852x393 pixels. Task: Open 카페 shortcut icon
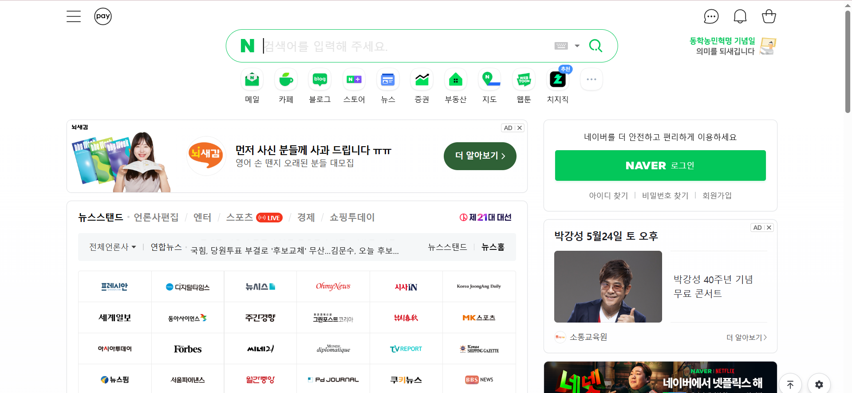point(286,80)
